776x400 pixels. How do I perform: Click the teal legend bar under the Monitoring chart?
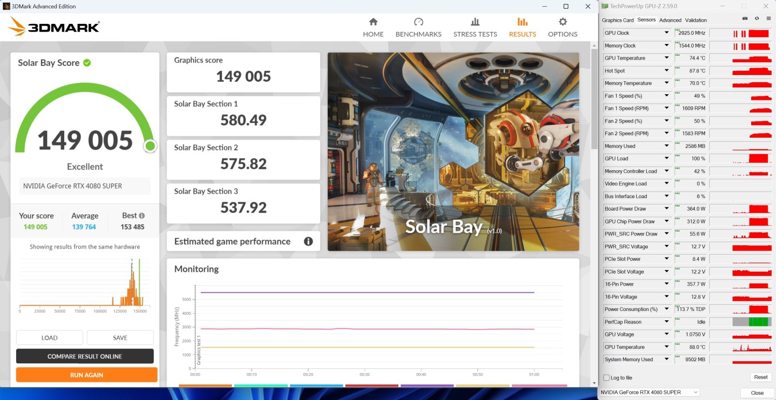point(261,386)
